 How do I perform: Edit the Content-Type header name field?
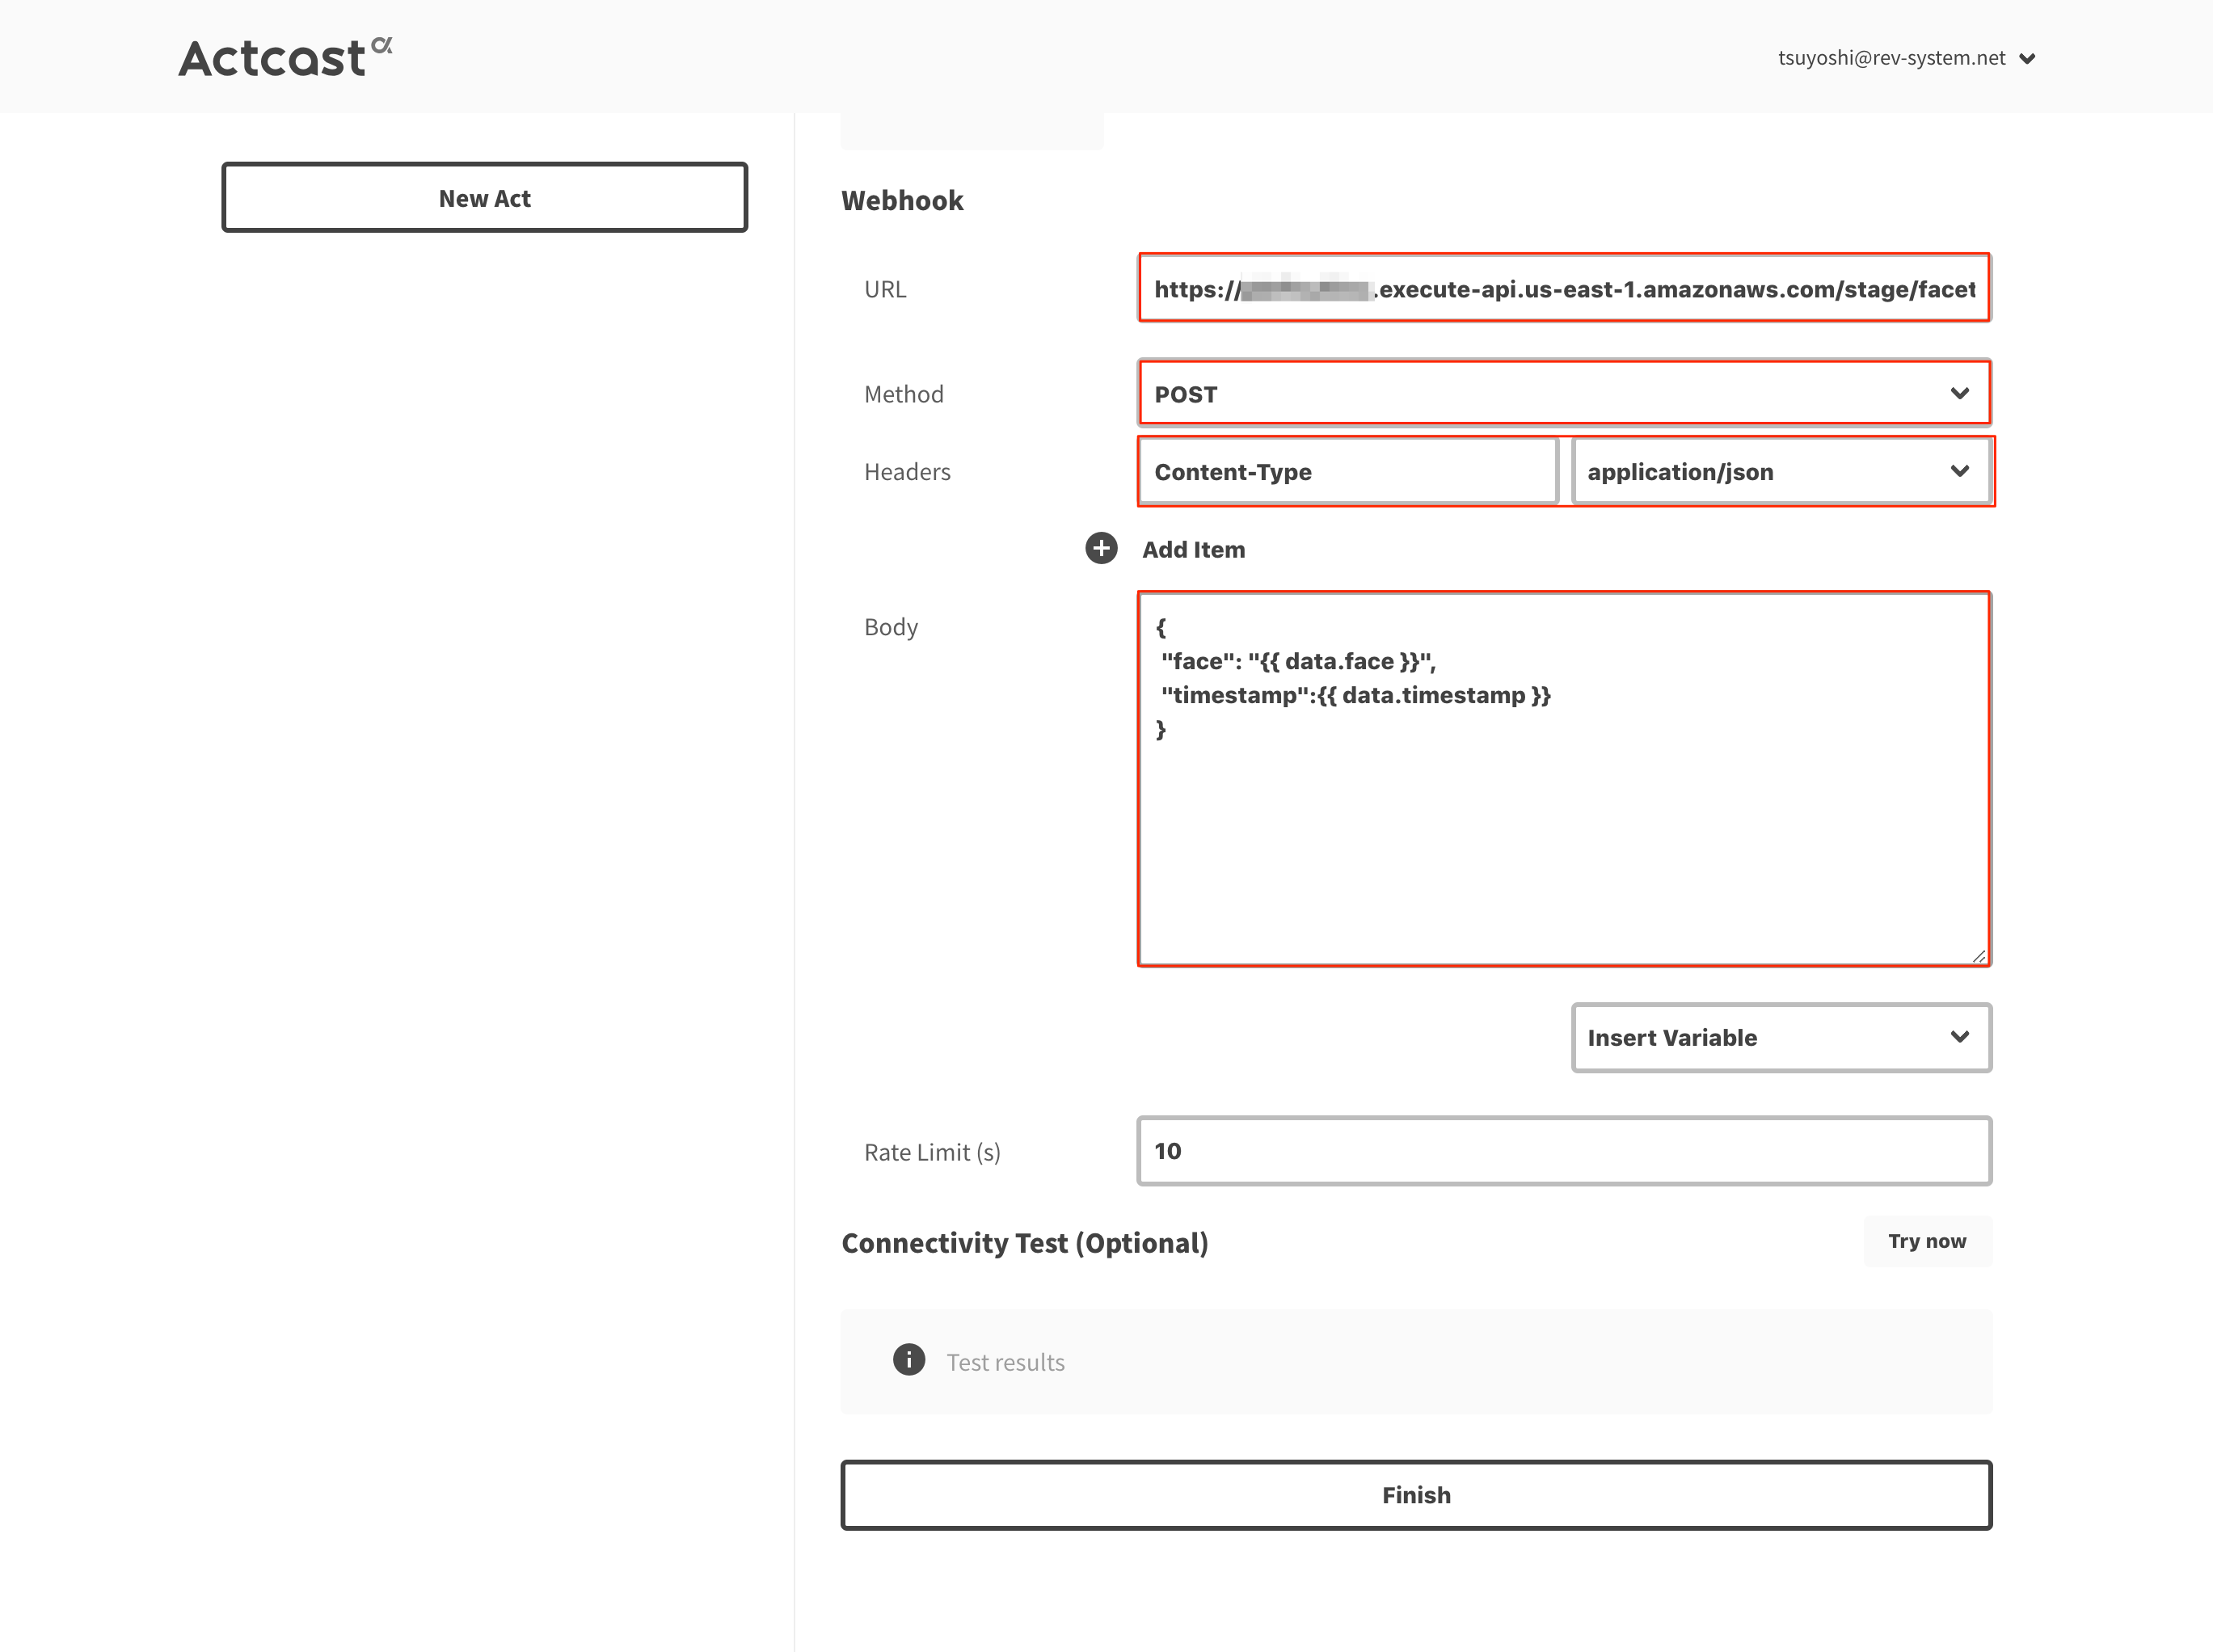tap(1347, 471)
